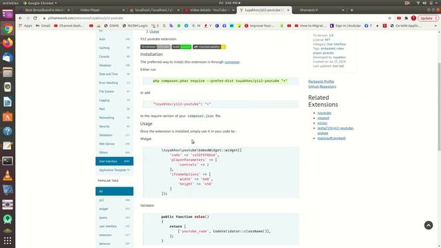Open the Google Chrome app menu in top bar

pos(40,3)
